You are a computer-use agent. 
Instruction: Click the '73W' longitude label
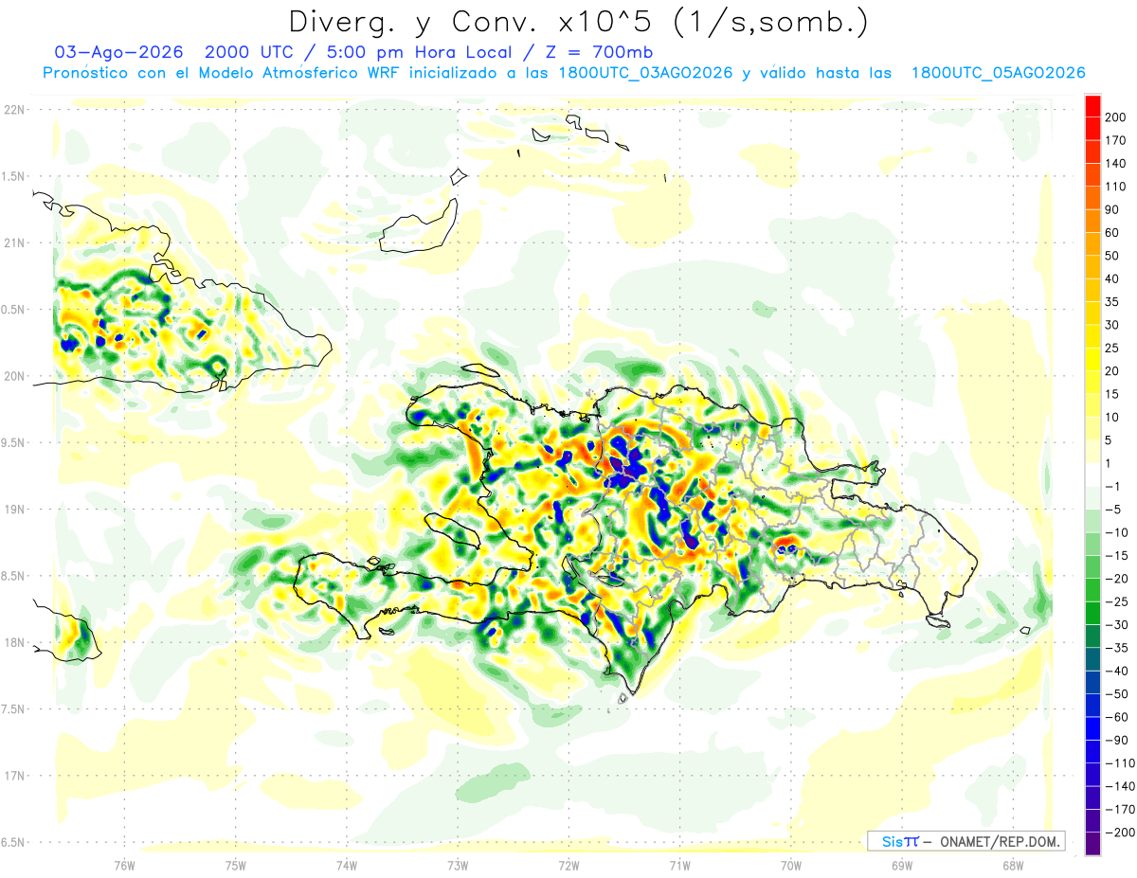458,864
